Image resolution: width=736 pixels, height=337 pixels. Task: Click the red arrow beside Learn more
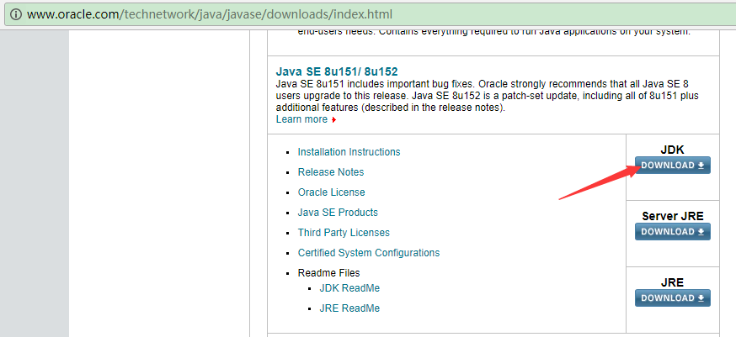333,120
